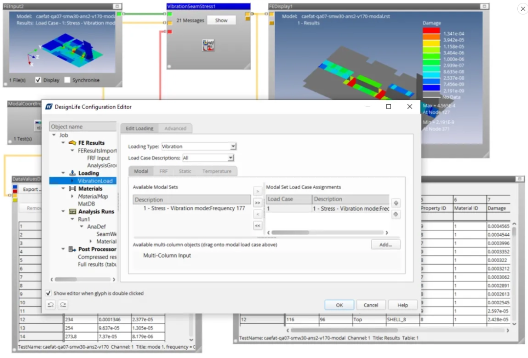Click the FEInput2 glyph maximize icon

click(x=117, y=6)
